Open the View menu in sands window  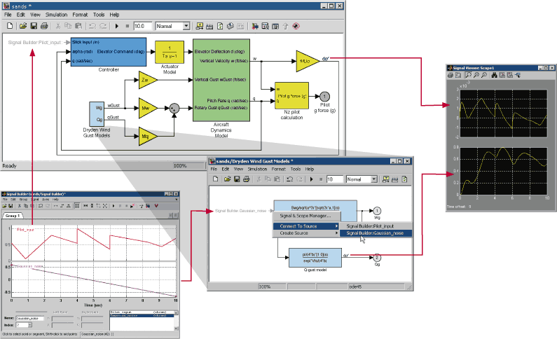35,15
